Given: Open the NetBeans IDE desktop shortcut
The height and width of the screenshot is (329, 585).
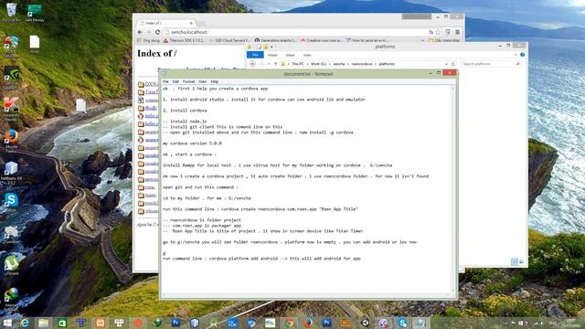Looking at the screenshot, I should [x=11, y=173].
